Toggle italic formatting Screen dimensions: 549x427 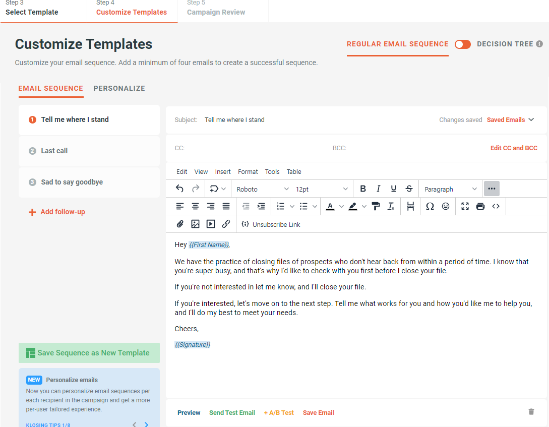click(378, 189)
